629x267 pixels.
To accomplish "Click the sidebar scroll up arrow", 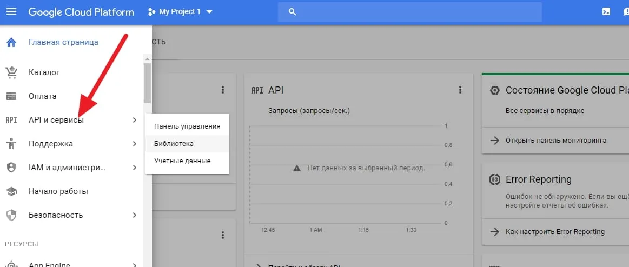I will [x=147, y=59].
